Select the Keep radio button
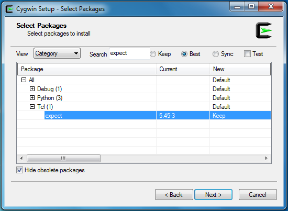 [x=153, y=54]
